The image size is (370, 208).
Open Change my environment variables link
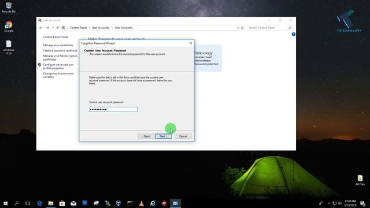[x=58, y=75]
